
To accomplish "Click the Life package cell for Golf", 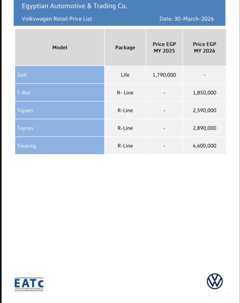I will click(x=125, y=75).
